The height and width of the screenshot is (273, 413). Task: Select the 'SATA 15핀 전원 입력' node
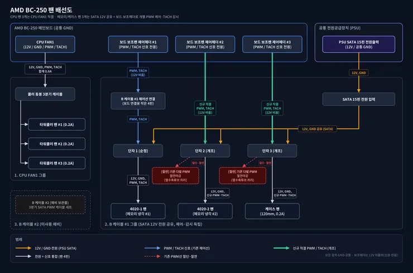click(359, 99)
